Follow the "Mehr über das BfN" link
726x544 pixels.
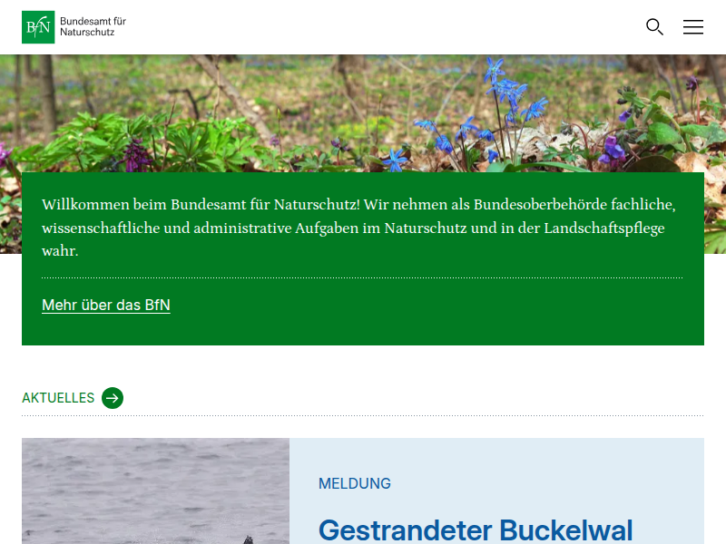tap(105, 306)
